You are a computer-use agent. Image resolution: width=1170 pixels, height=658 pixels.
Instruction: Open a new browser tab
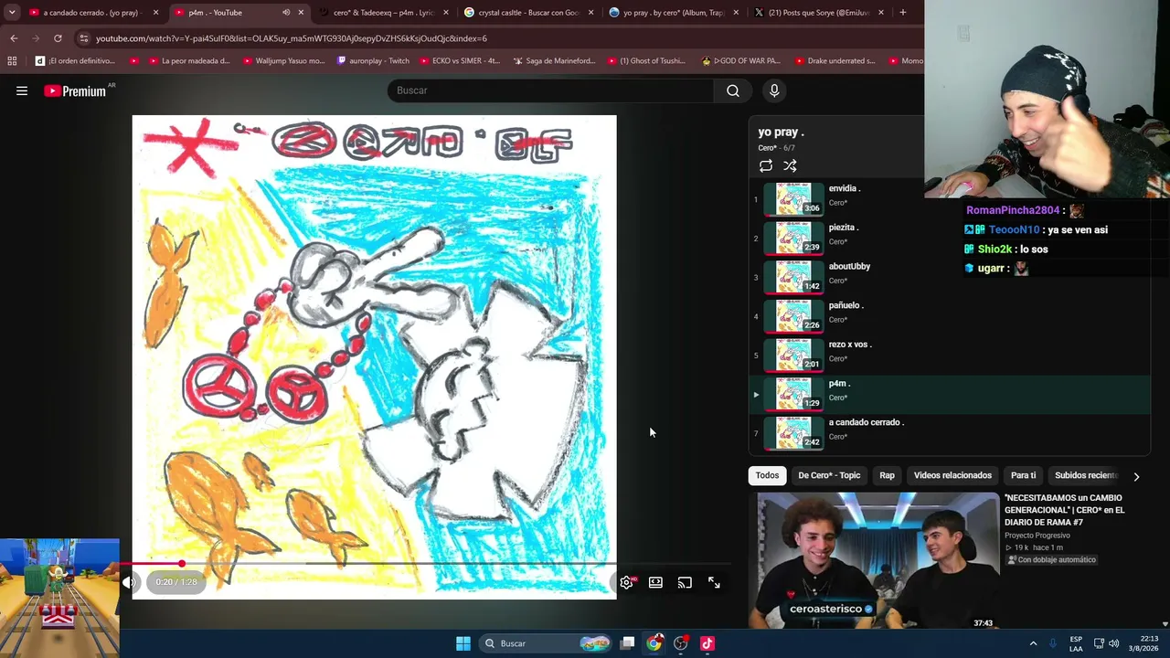pyautogui.click(x=903, y=13)
